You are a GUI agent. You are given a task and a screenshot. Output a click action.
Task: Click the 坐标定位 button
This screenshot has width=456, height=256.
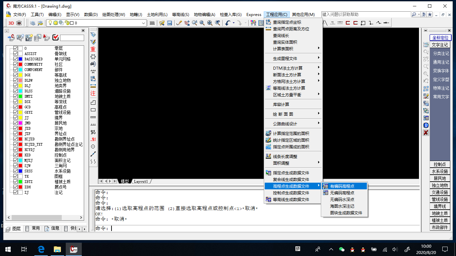click(x=440, y=38)
